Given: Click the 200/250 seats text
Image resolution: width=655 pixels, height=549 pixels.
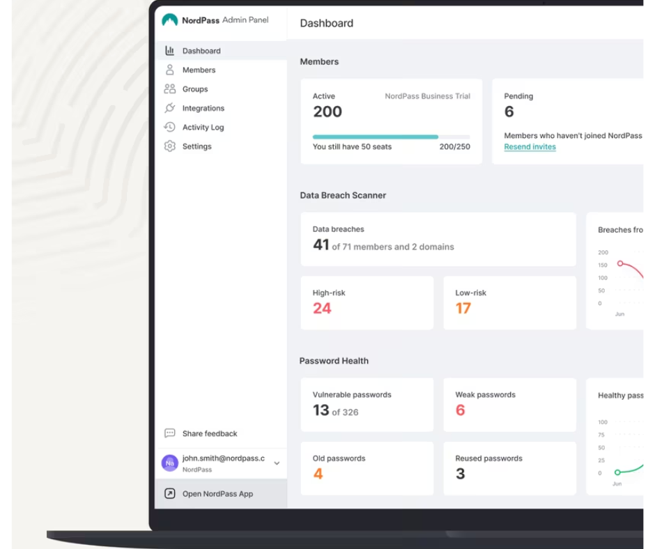Looking at the screenshot, I should click(x=454, y=146).
